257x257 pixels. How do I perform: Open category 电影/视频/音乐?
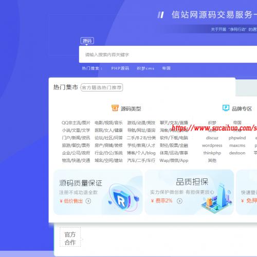[108, 123]
